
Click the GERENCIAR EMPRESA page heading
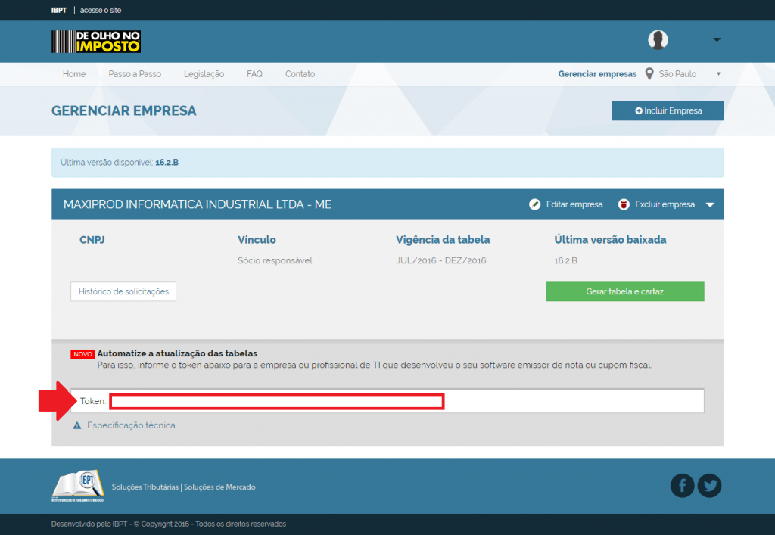point(124,110)
